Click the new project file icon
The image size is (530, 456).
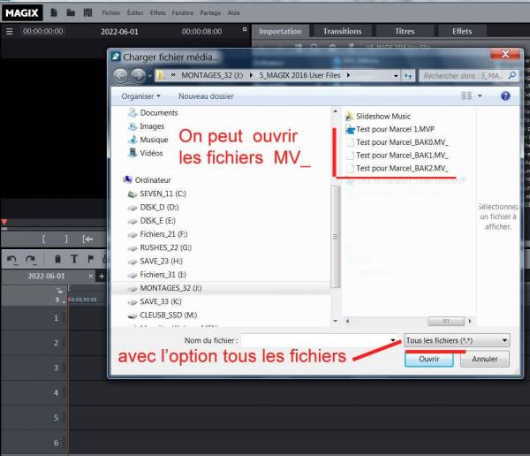pyautogui.click(x=54, y=13)
